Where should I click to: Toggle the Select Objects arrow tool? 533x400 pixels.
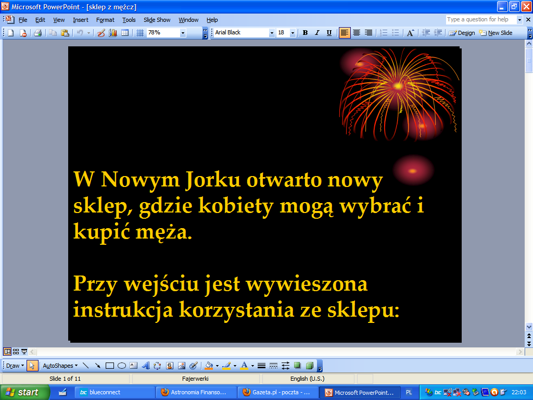[32, 366]
